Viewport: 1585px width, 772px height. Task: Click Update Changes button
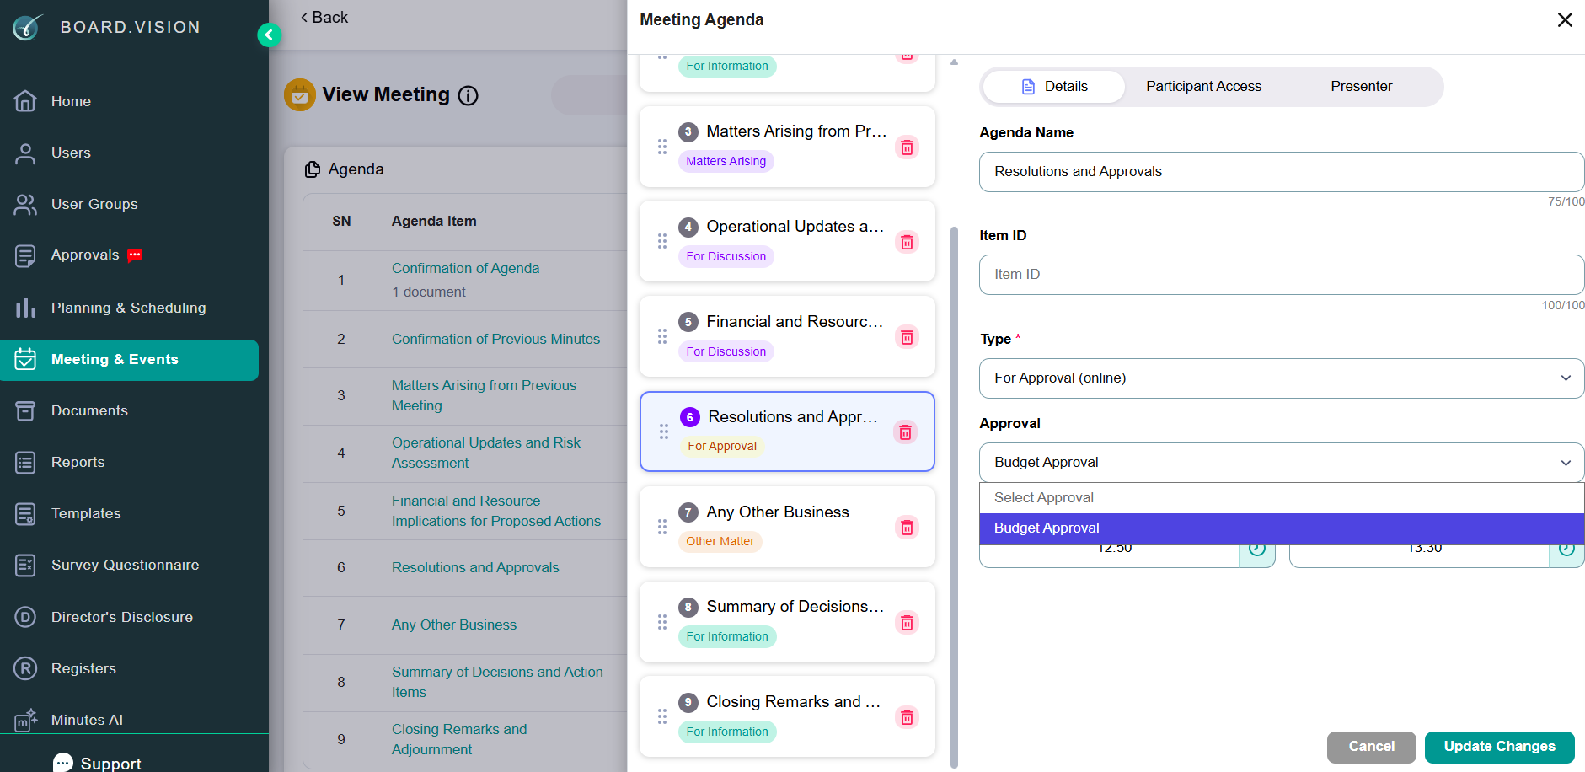(x=1499, y=747)
